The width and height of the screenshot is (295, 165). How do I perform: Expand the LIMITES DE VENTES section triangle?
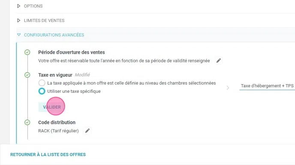18,20
